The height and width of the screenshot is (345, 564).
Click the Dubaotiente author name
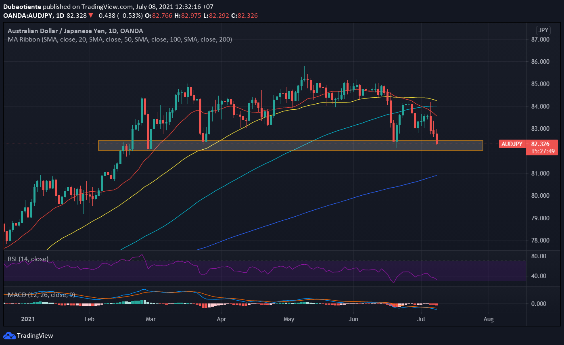22,7
